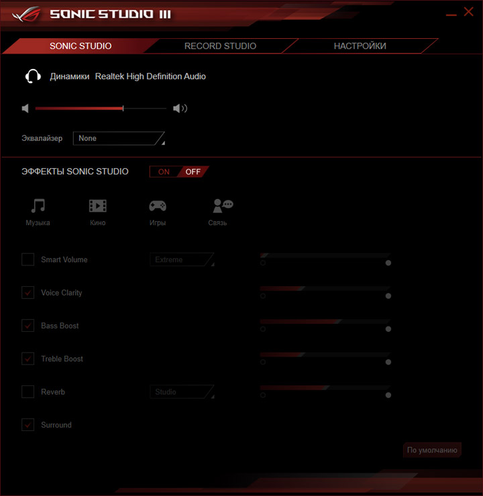
Task: Click the loud speaker volume icon
Action: tap(180, 109)
